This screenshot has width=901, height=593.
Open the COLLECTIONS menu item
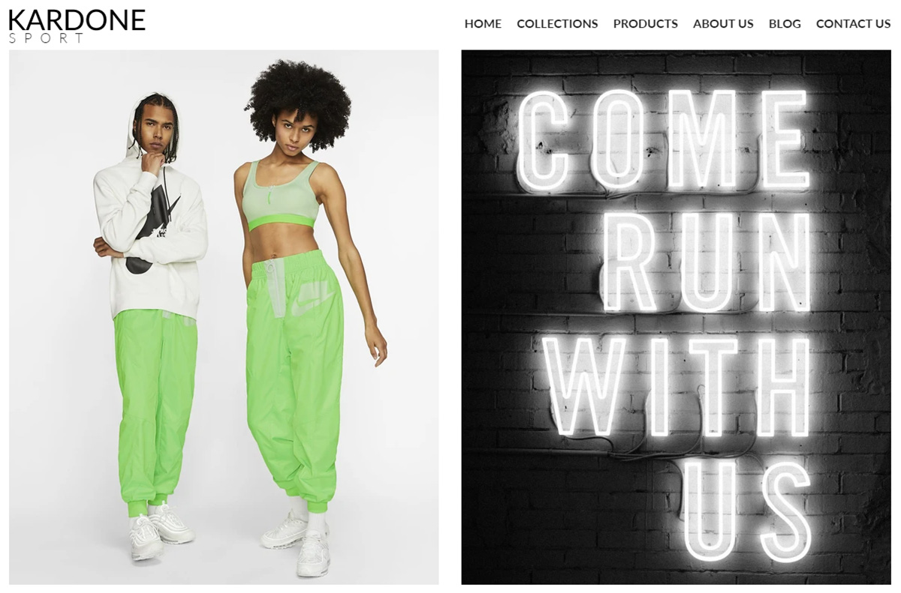(x=557, y=24)
